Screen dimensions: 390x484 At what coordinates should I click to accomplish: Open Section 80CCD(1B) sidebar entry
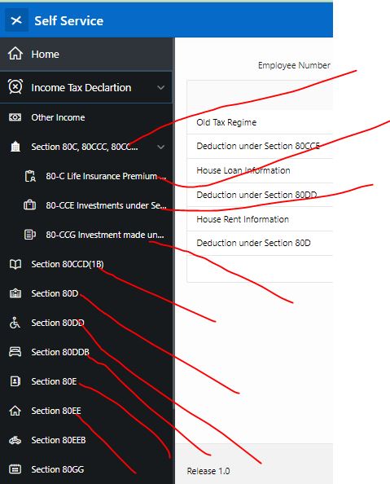click(x=86, y=264)
